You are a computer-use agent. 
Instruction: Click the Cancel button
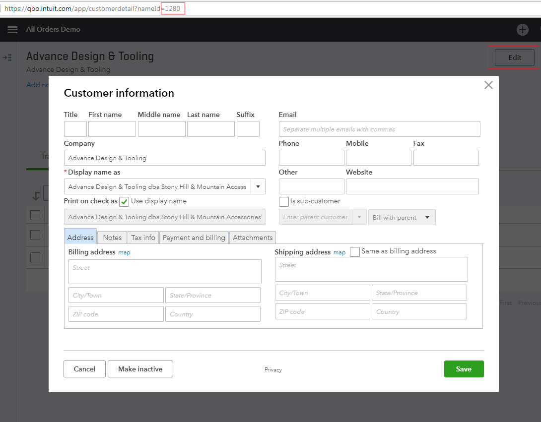click(x=84, y=369)
